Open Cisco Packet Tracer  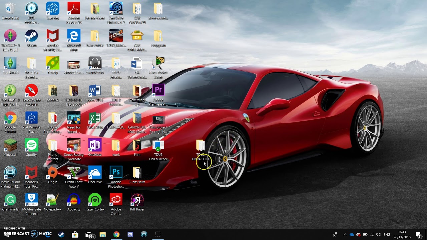point(158,68)
